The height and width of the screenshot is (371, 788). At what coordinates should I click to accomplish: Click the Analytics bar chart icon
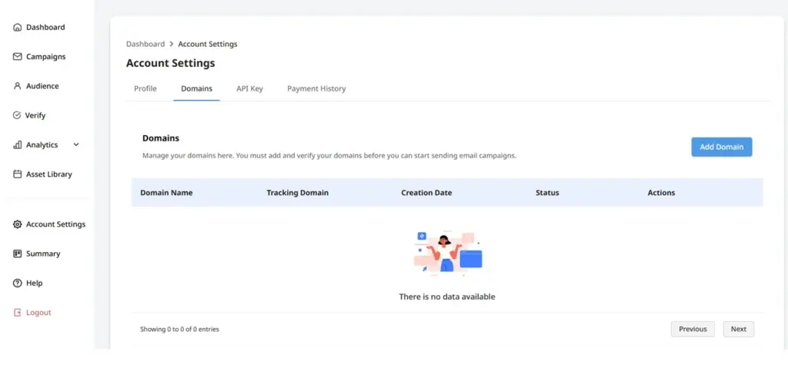pos(18,145)
